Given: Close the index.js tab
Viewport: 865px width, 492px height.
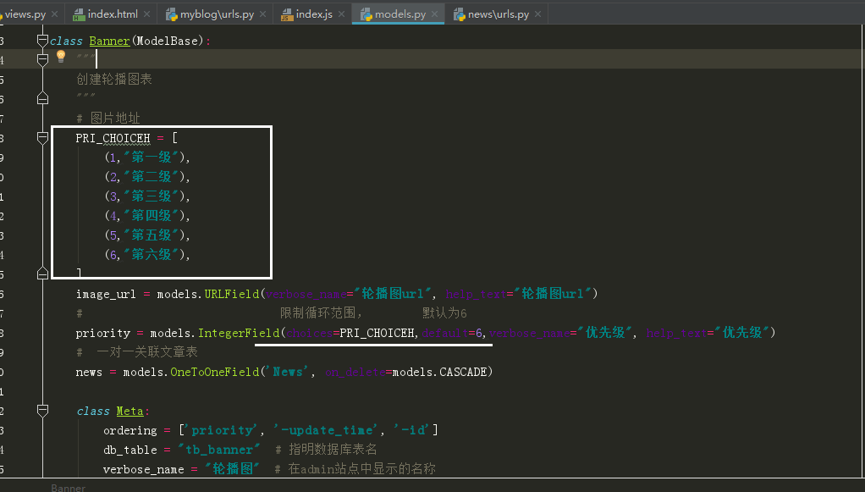Looking at the screenshot, I should (341, 14).
